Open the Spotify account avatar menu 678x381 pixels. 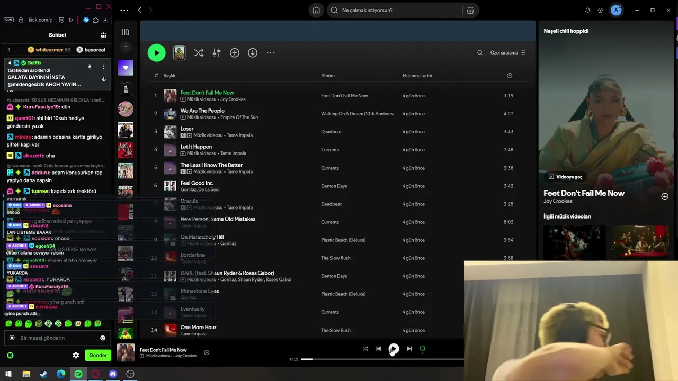tap(616, 10)
